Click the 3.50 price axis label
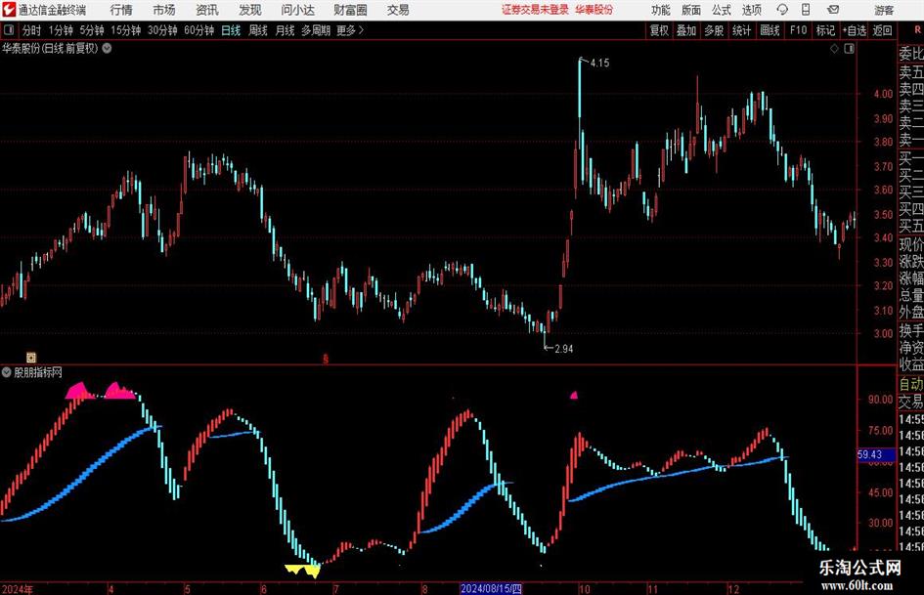924x595 pixels. click(883, 214)
